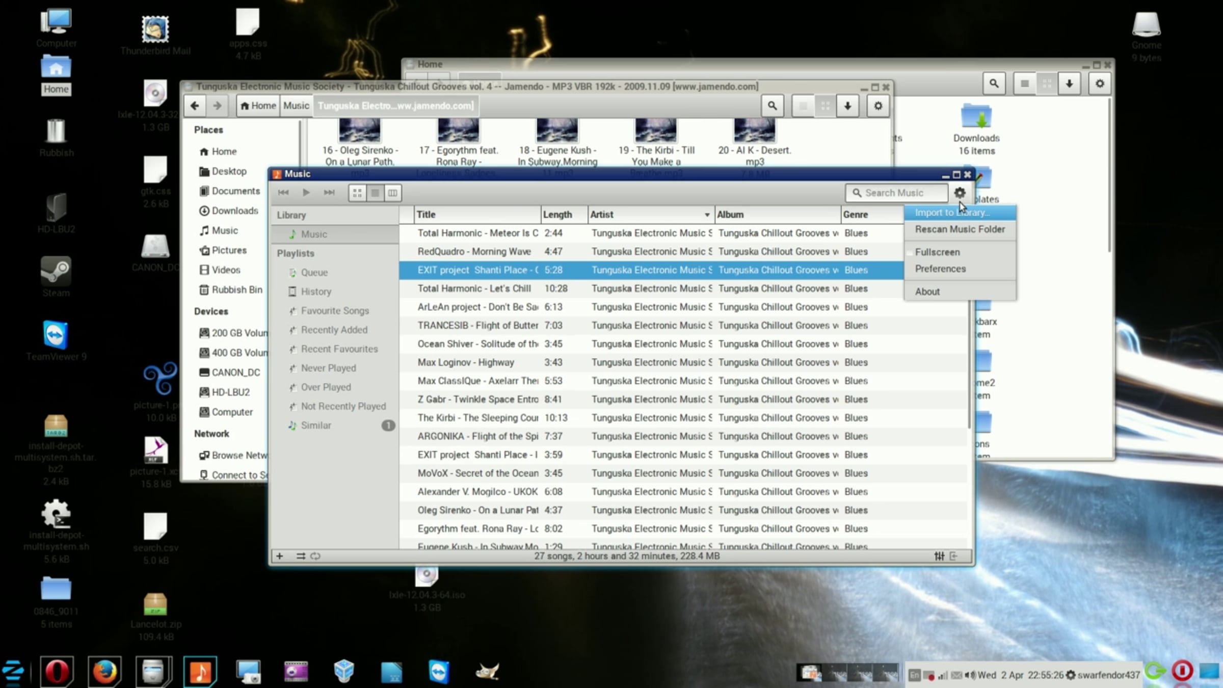Open the Queue playlist
The image size is (1223, 688).
(335, 273)
